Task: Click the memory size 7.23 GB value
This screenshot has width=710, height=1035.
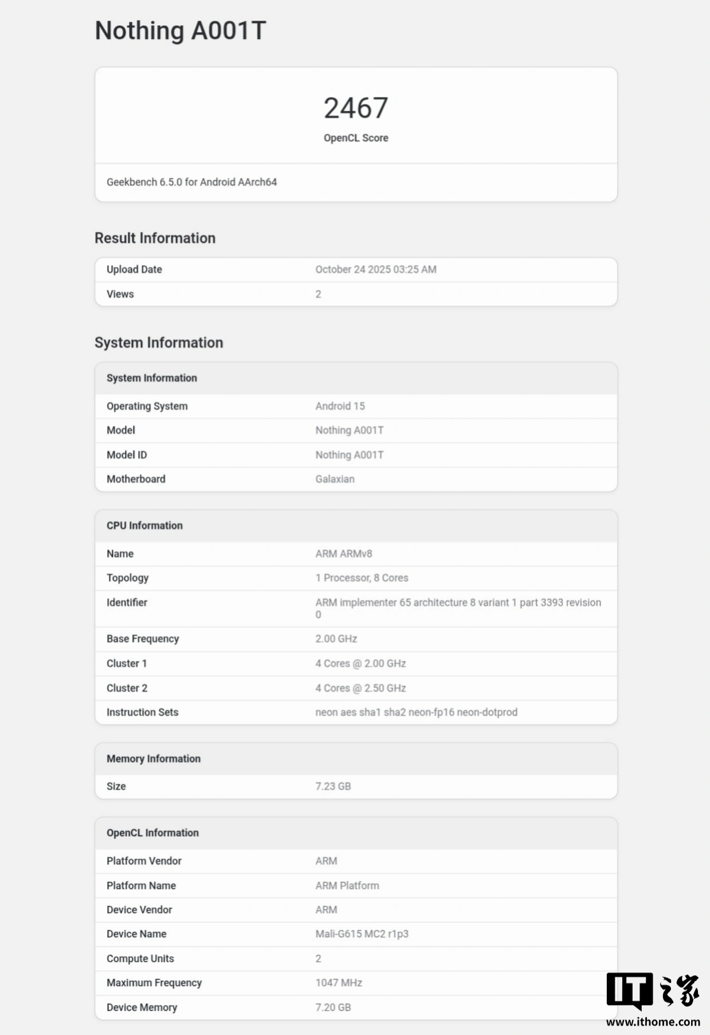Action: pos(333,786)
